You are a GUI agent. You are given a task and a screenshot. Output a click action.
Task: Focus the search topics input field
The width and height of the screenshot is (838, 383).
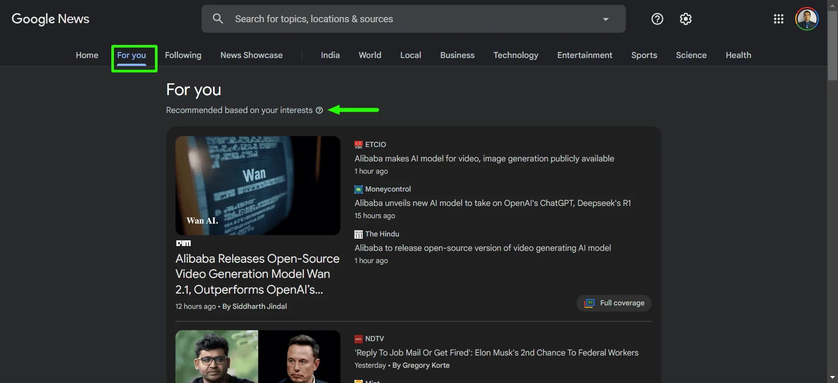[x=413, y=19]
